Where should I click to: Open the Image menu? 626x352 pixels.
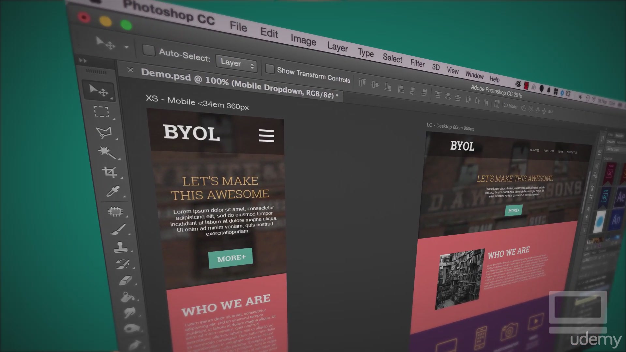coord(303,40)
